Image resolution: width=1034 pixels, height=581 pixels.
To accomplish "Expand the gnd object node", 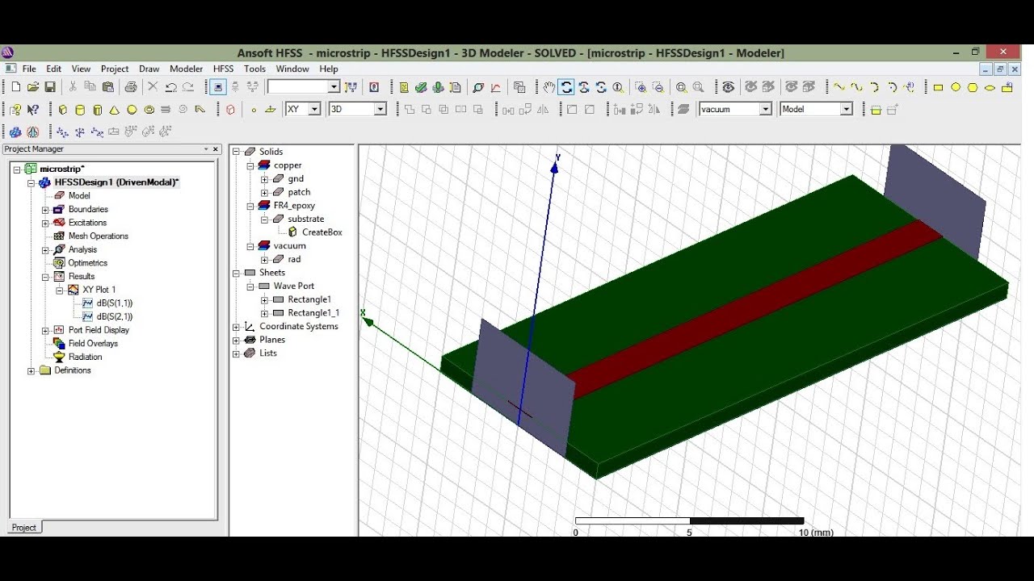I will [x=265, y=179].
